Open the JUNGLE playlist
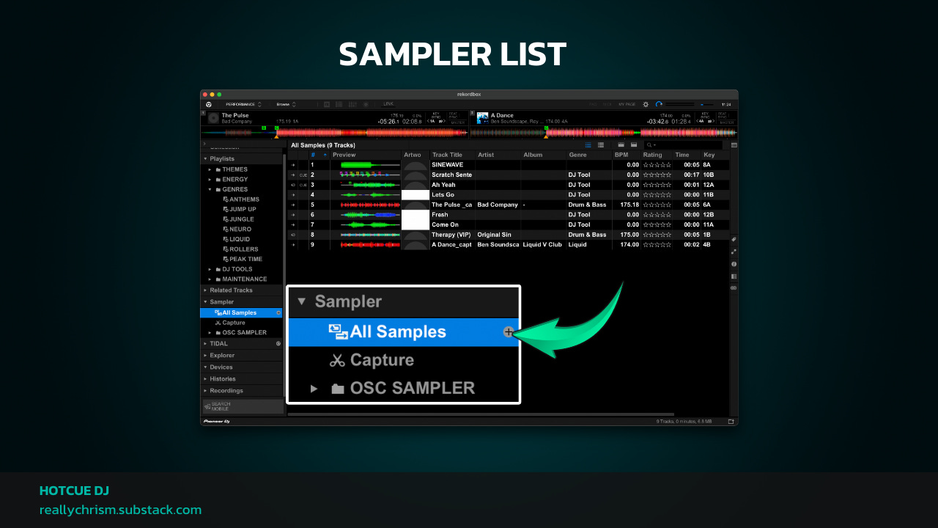 tap(241, 219)
